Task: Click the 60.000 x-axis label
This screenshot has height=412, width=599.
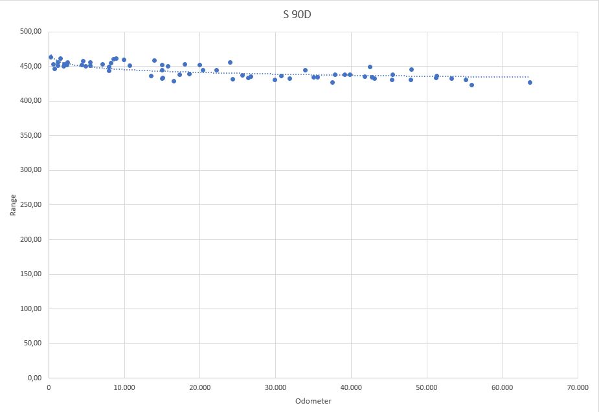Action: (502, 387)
